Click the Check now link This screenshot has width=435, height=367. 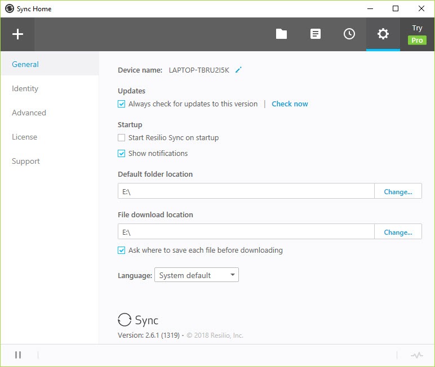(x=290, y=104)
